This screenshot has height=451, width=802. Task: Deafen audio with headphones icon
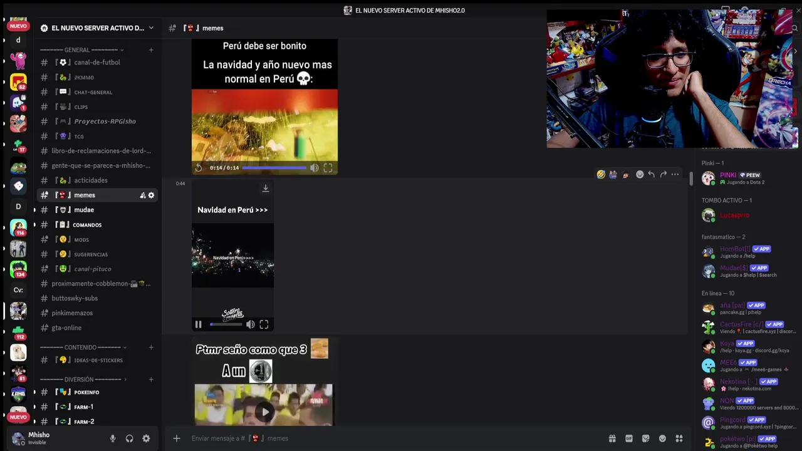[130, 438]
